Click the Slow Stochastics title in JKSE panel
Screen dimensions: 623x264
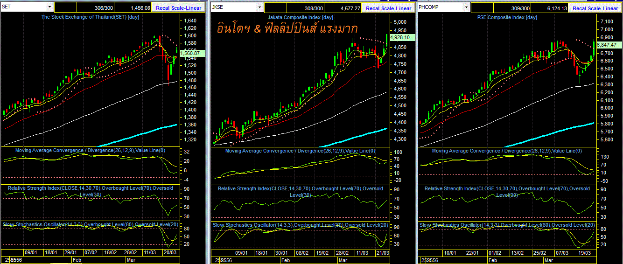pos(301,225)
